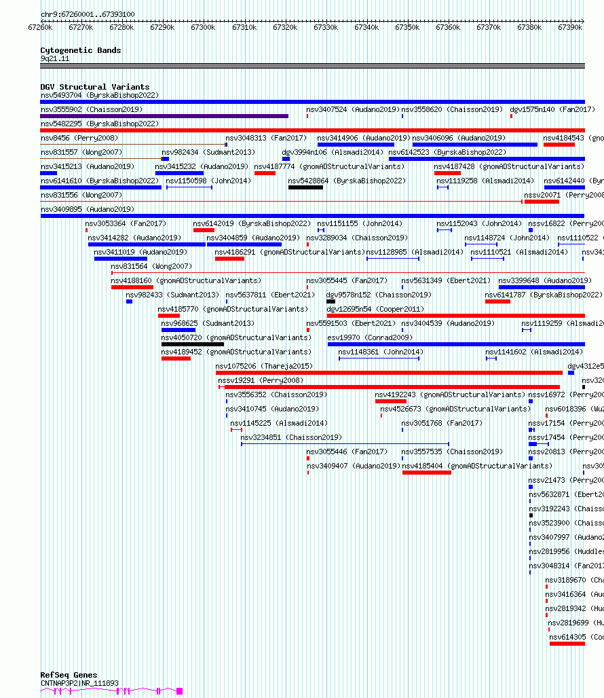Open nsv6142523 (ByrskaBishop2022) entry
Viewport: 604px width, 698px height.
[x=447, y=152]
